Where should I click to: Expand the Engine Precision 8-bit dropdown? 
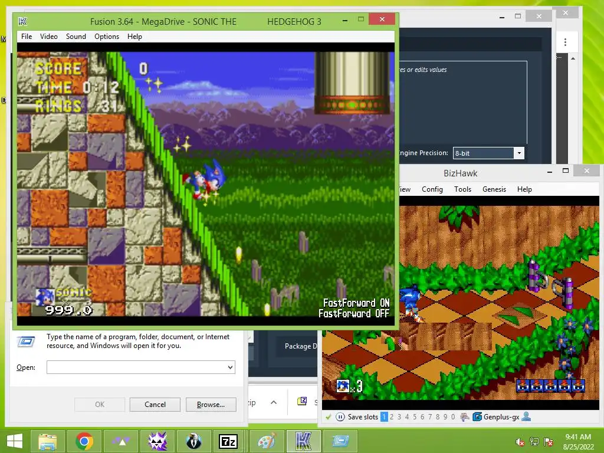[x=519, y=153]
